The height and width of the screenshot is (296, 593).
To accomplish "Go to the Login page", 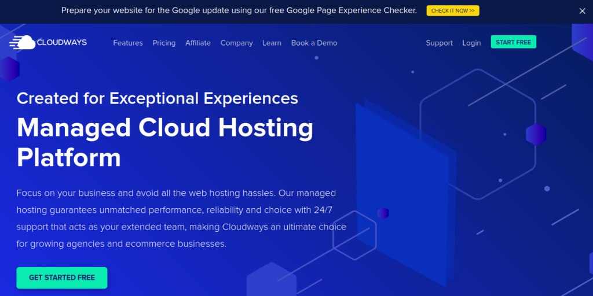I will click(x=471, y=43).
